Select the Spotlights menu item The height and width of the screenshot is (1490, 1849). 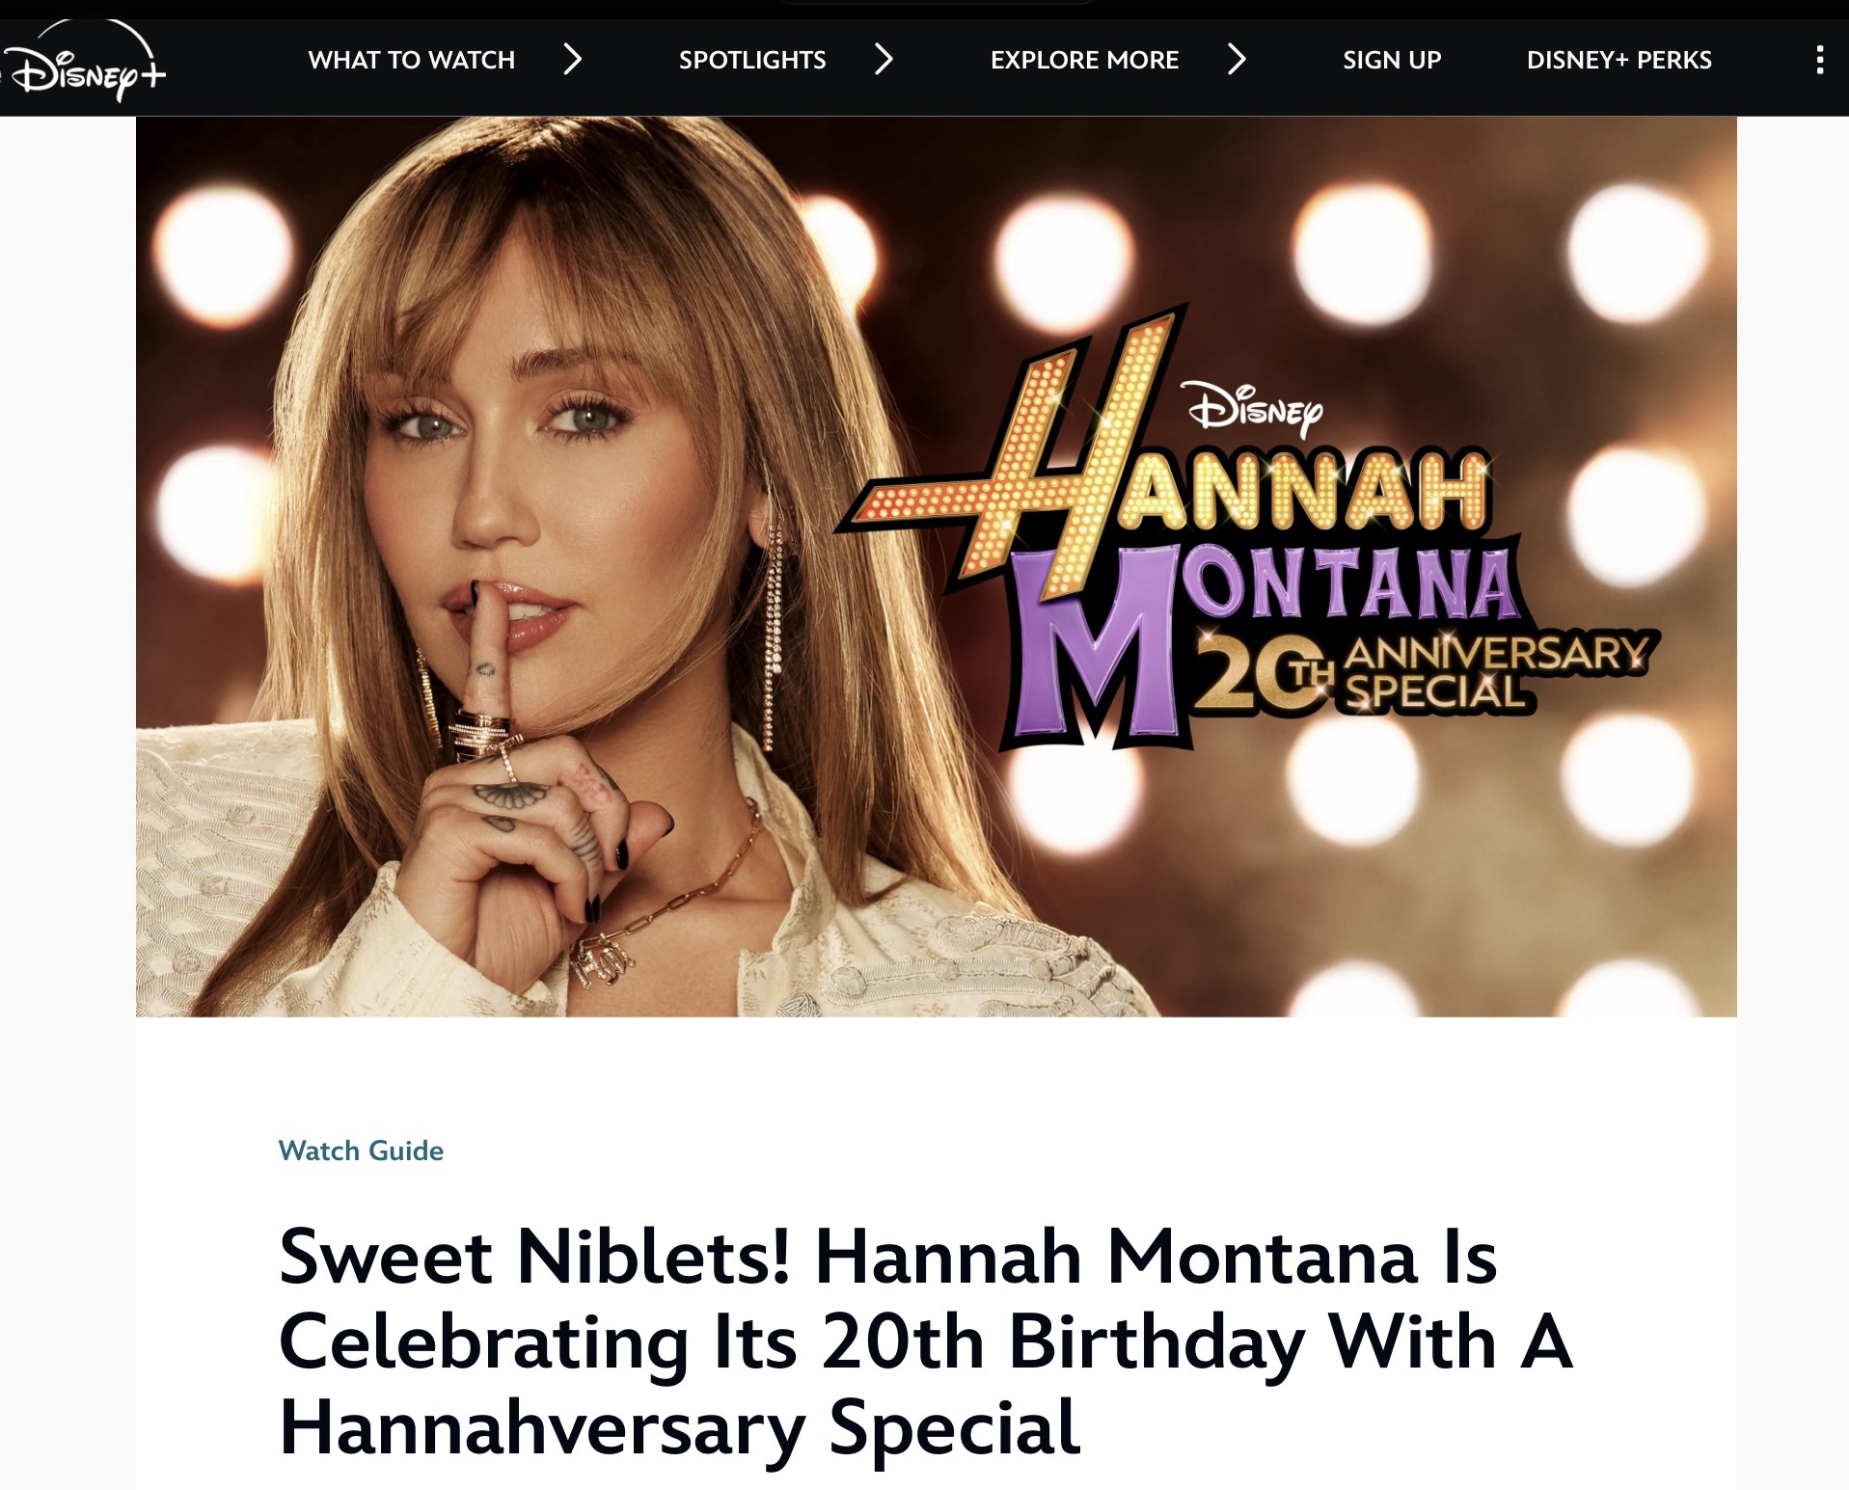(752, 60)
